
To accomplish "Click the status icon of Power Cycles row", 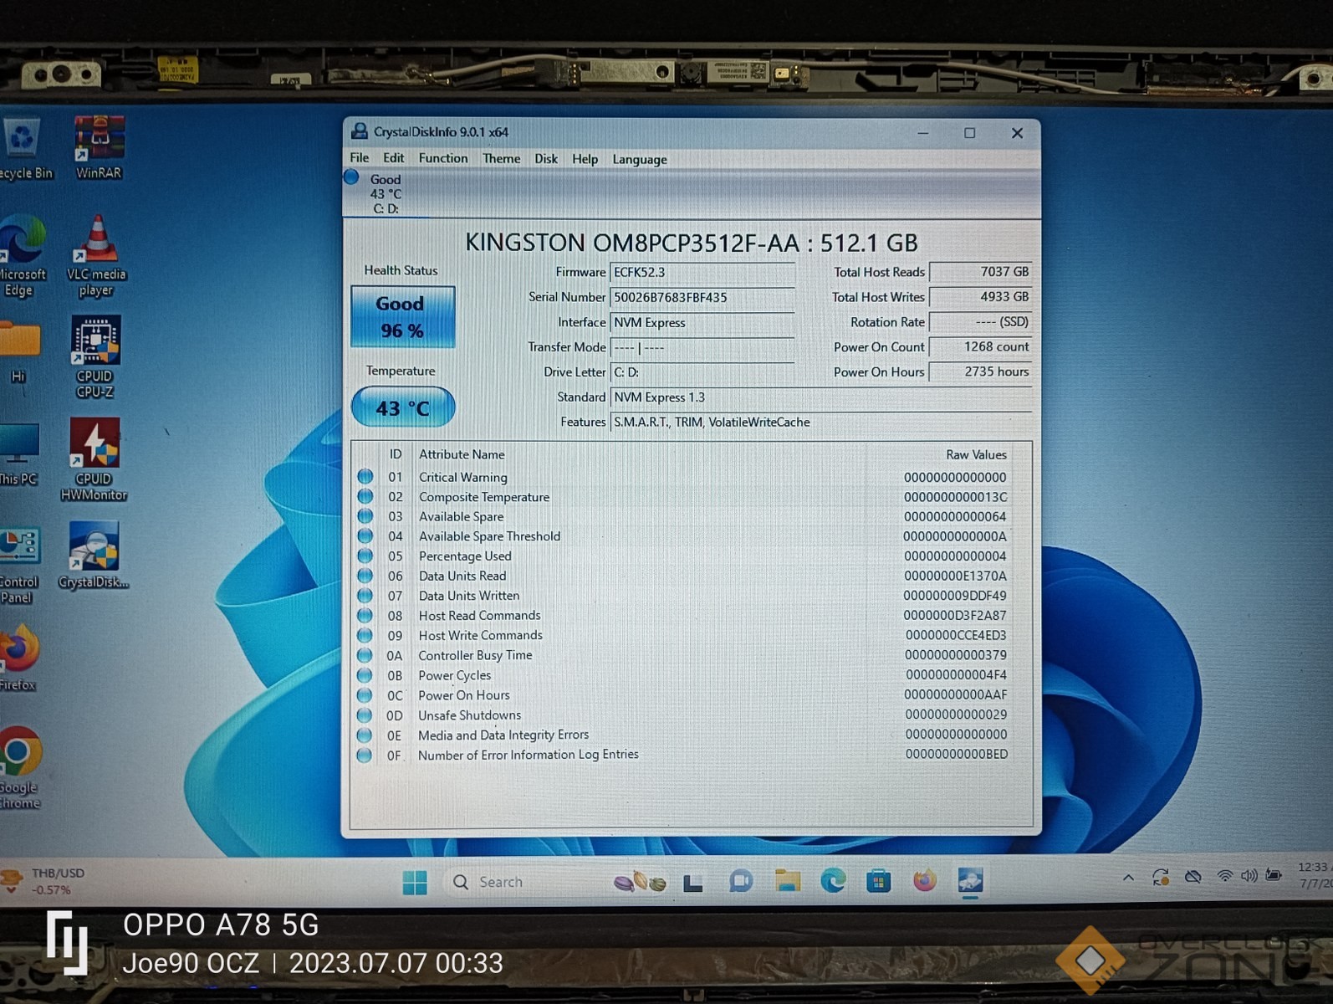I will [x=365, y=675].
